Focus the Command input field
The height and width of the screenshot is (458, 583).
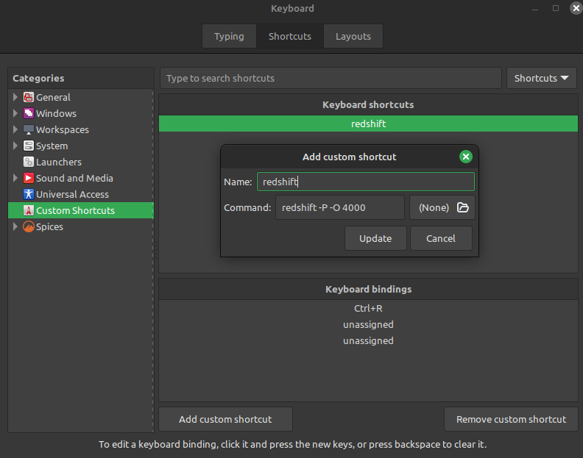(x=340, y=207)
